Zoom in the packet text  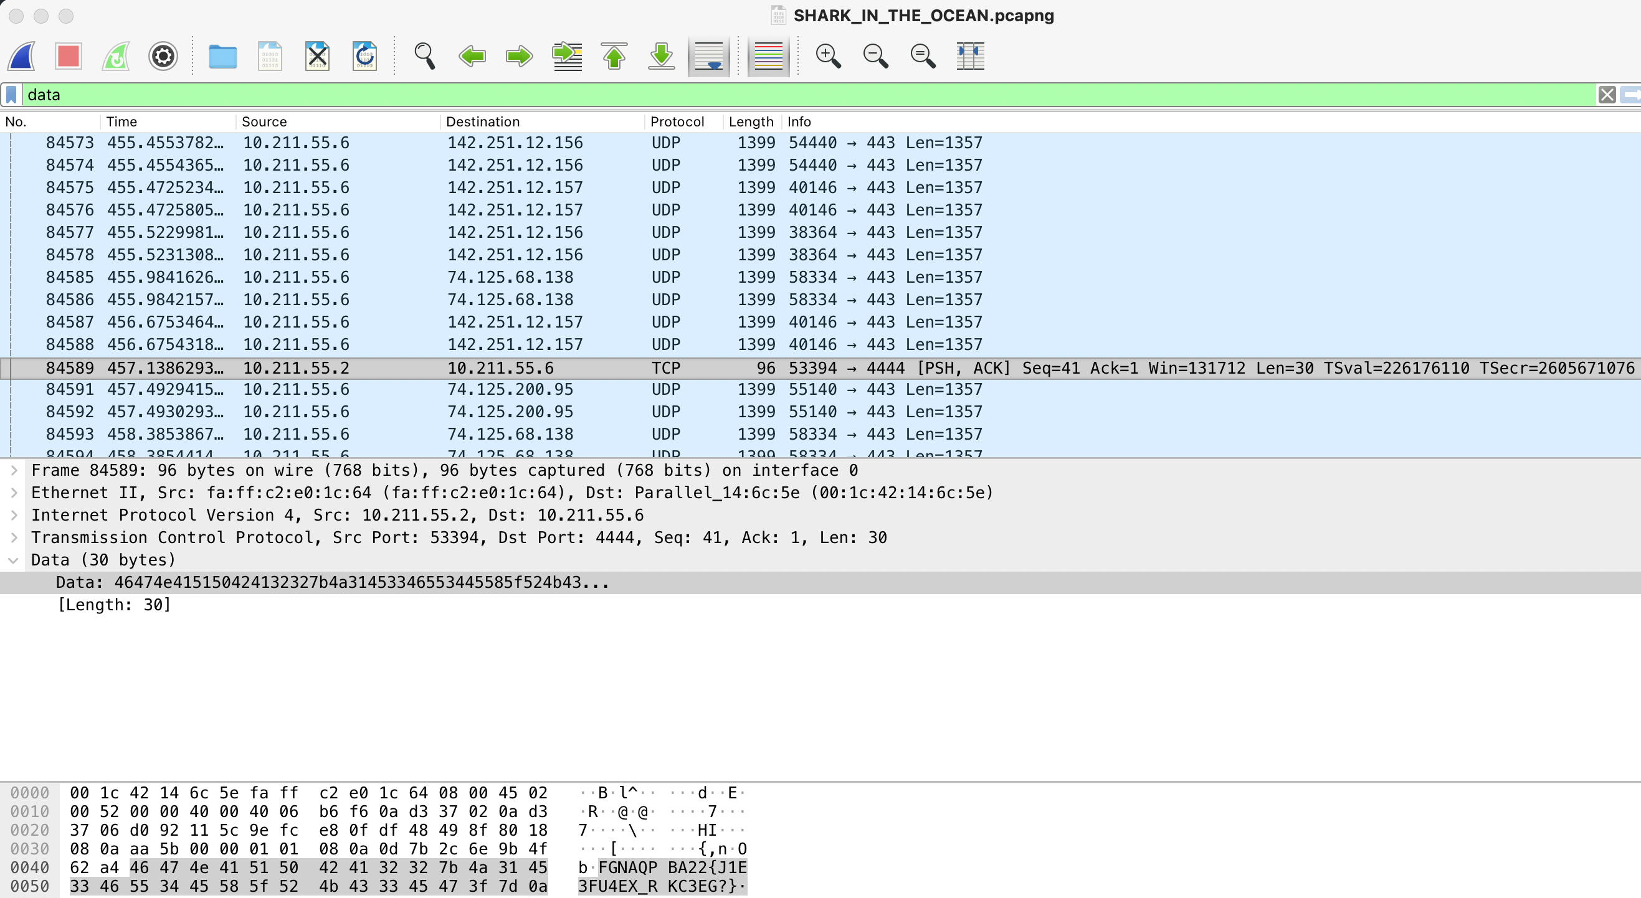point(828,56)
